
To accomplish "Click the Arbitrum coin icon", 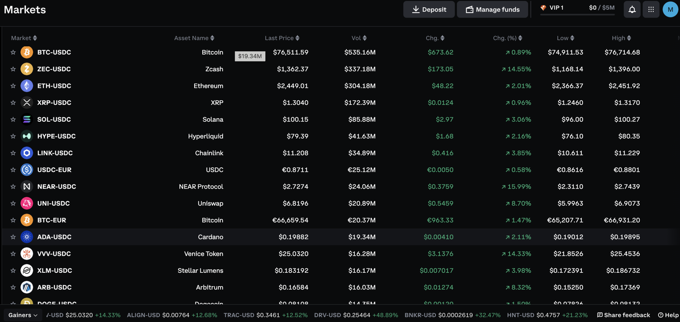I will (27, 287).
